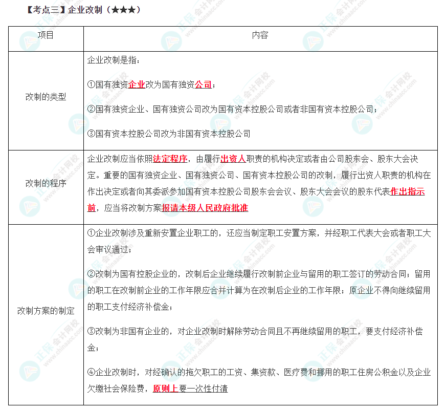Screen dimensions: 446x410
Task: Click the red phrase 出资人
Action: coord(233,159)
